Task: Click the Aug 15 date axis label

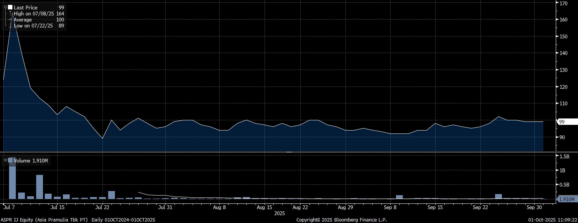Action: (264, 207)
